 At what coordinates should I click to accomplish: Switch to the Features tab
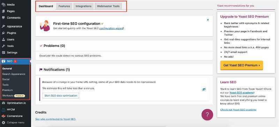64,6
